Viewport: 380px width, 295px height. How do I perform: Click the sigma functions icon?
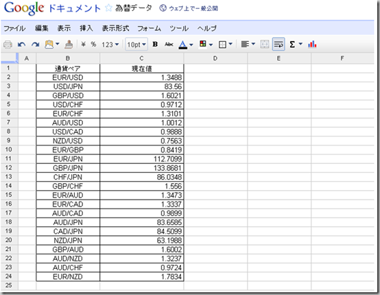[x=292, y=45]
